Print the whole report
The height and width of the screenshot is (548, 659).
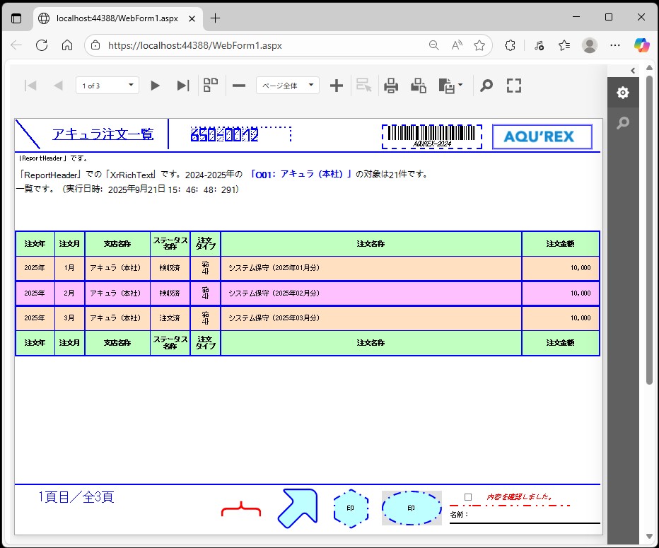391,86
